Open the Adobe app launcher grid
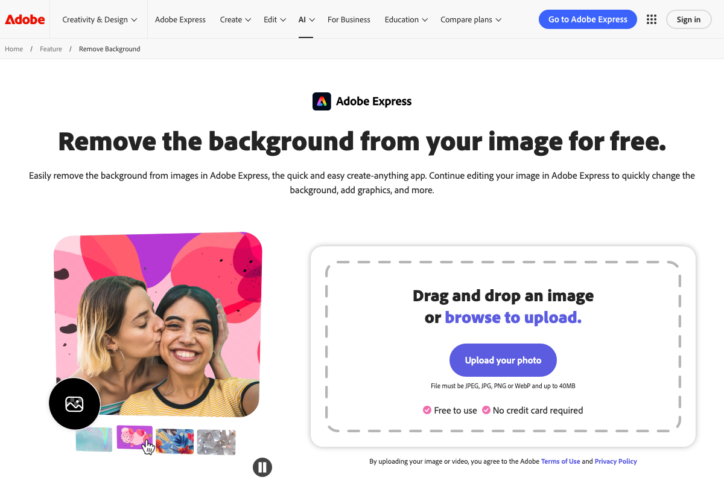 (651, 19)
